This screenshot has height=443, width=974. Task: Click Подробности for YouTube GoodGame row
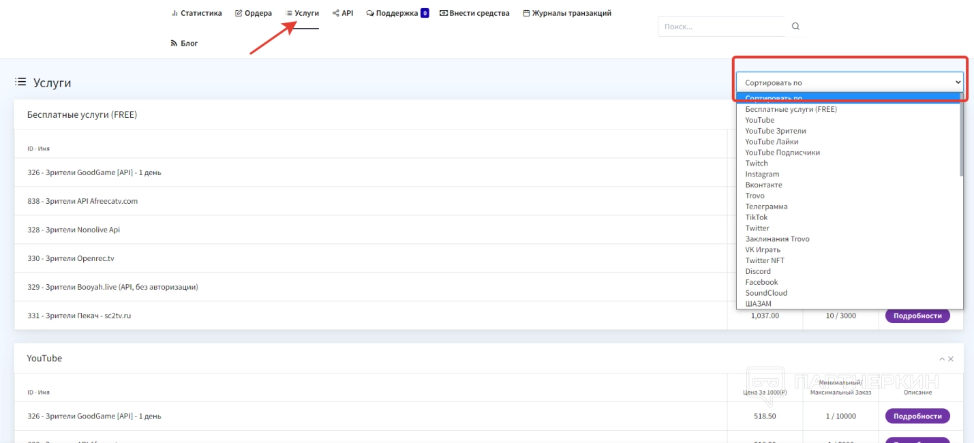[x=917, y=416]
